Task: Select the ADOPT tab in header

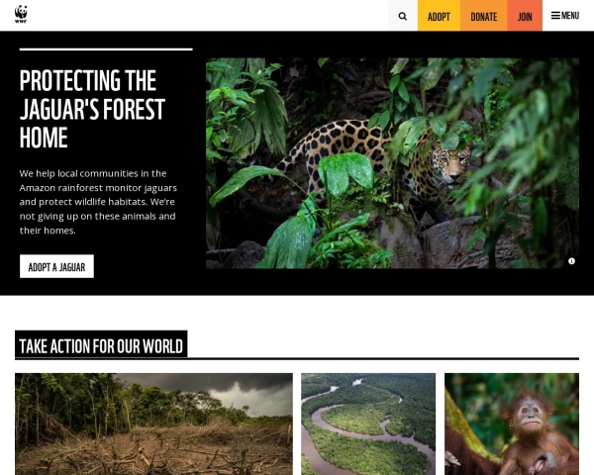Action: pos(439,16)
